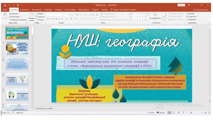The height and width of the screenshot is (120, 213).
Task: Open the numbered list options
Action: [x=86, y=15]
